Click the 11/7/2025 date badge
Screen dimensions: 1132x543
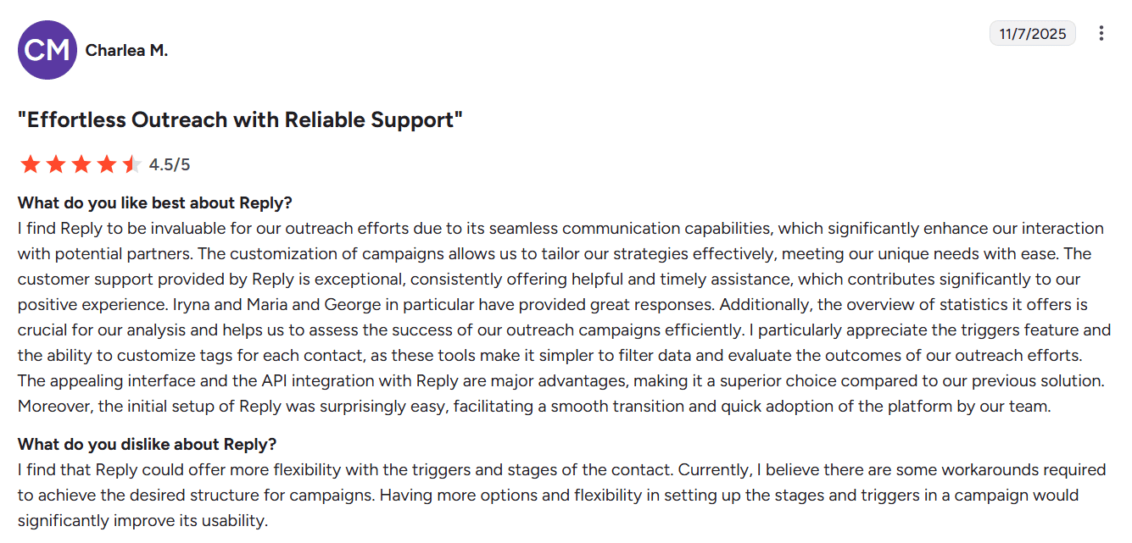click(x=1032, y=34)
